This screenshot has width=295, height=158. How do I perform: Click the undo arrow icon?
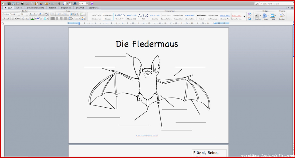[47, 4]
